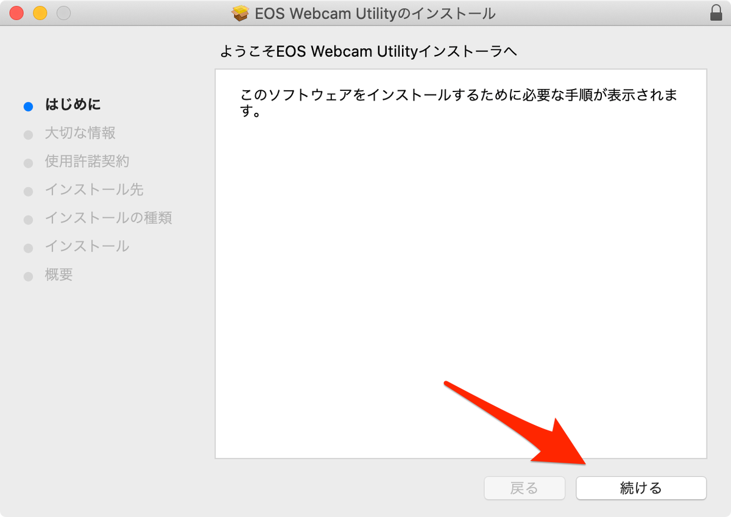Select the 大切な情報 step label

[80, 134]
